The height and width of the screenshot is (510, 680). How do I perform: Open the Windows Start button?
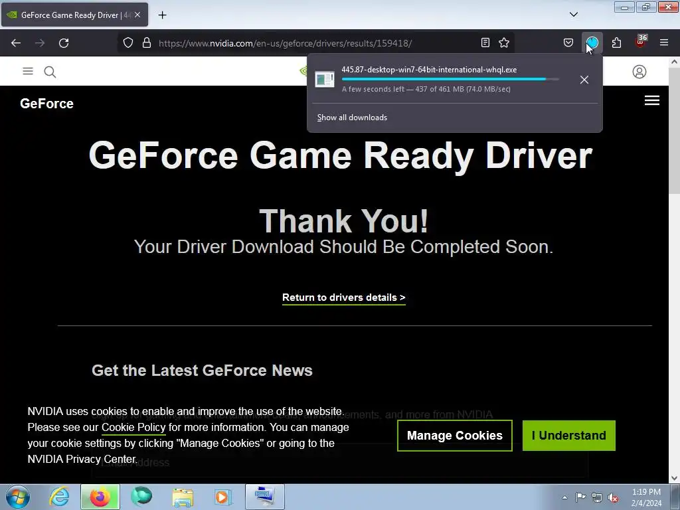pos(17,497)
